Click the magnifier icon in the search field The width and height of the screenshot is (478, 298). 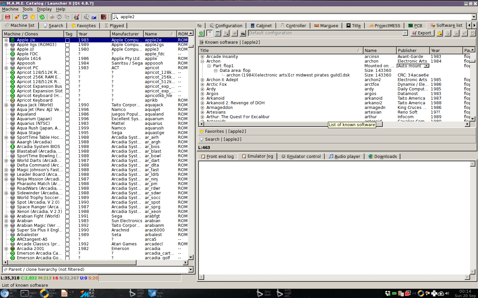point(116,17)
